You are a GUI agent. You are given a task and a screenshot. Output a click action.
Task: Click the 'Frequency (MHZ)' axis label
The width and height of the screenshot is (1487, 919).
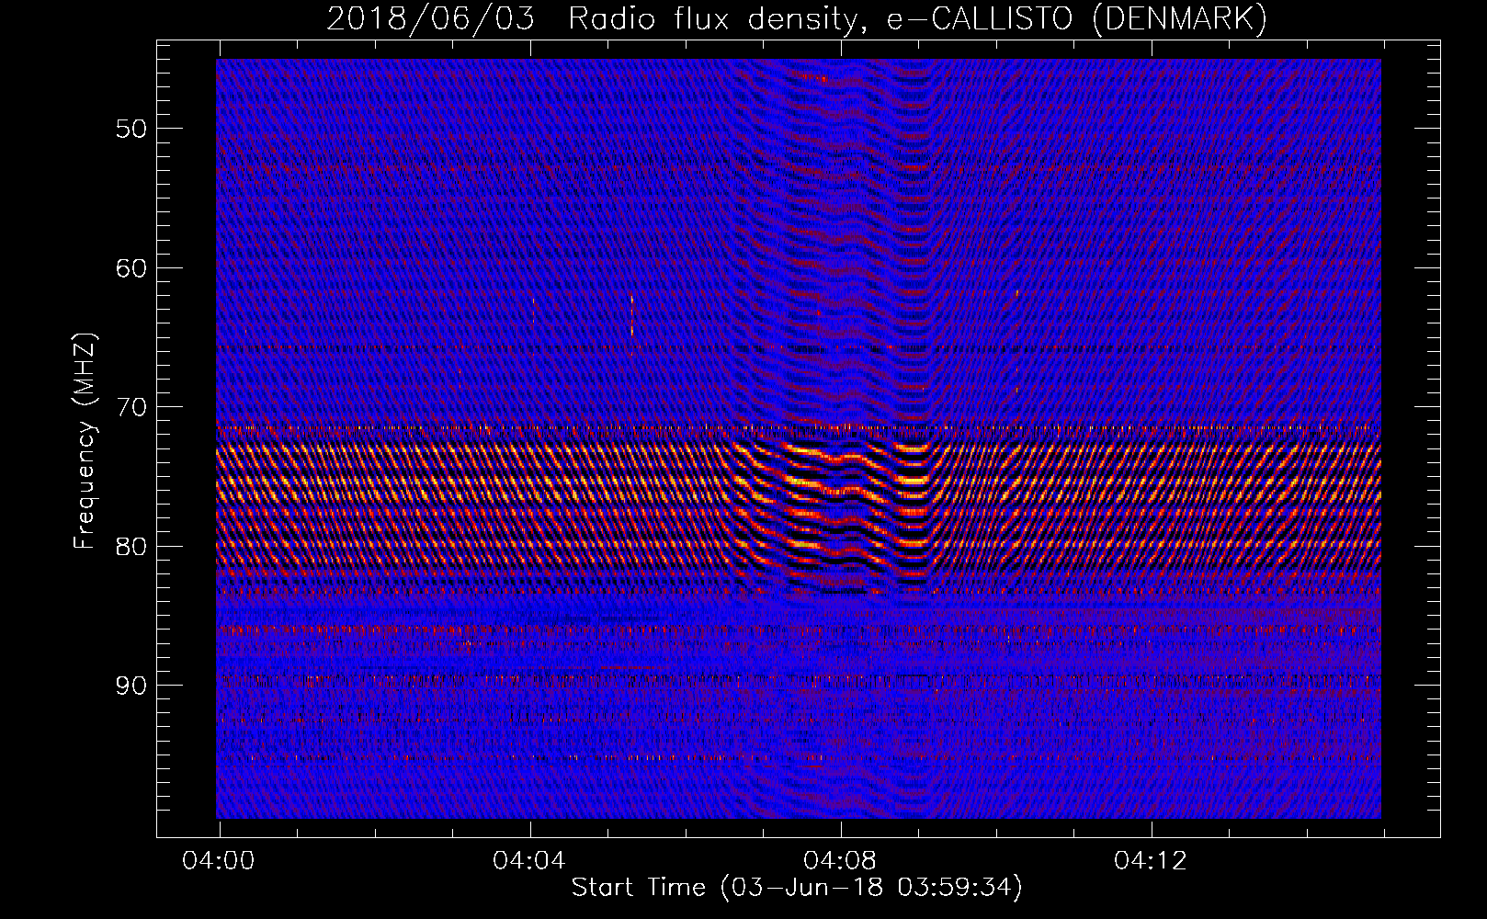point(85,441)
